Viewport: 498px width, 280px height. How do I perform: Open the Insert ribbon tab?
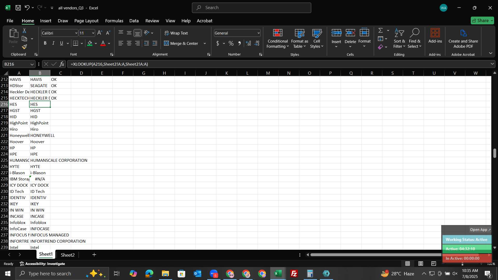pos(46,21)
